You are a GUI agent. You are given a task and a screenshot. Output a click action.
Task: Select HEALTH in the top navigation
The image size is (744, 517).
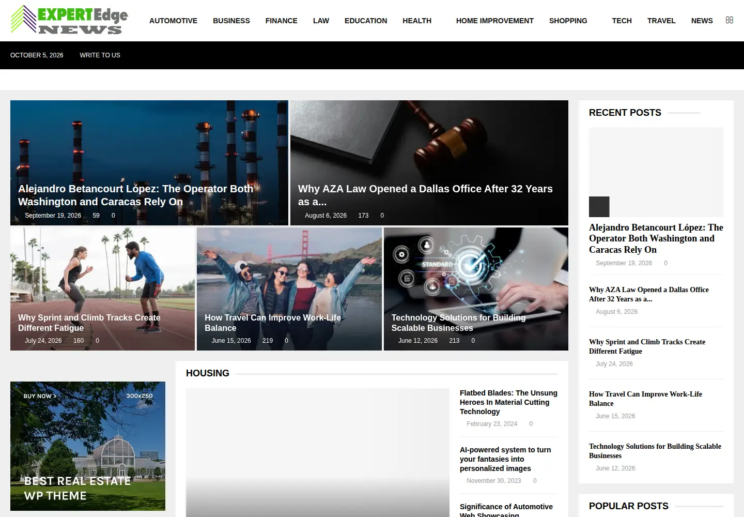[x=417, y=21]
